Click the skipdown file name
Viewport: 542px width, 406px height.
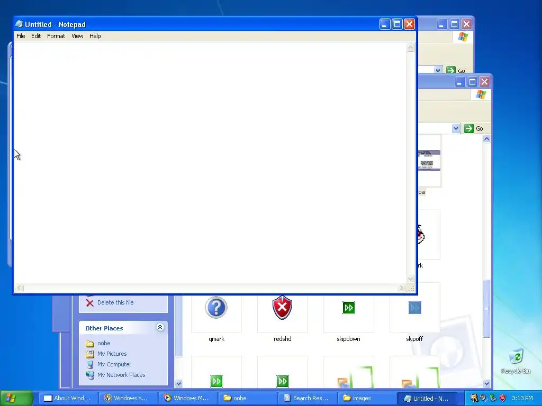pyautogui.click(x=348, y=339)
